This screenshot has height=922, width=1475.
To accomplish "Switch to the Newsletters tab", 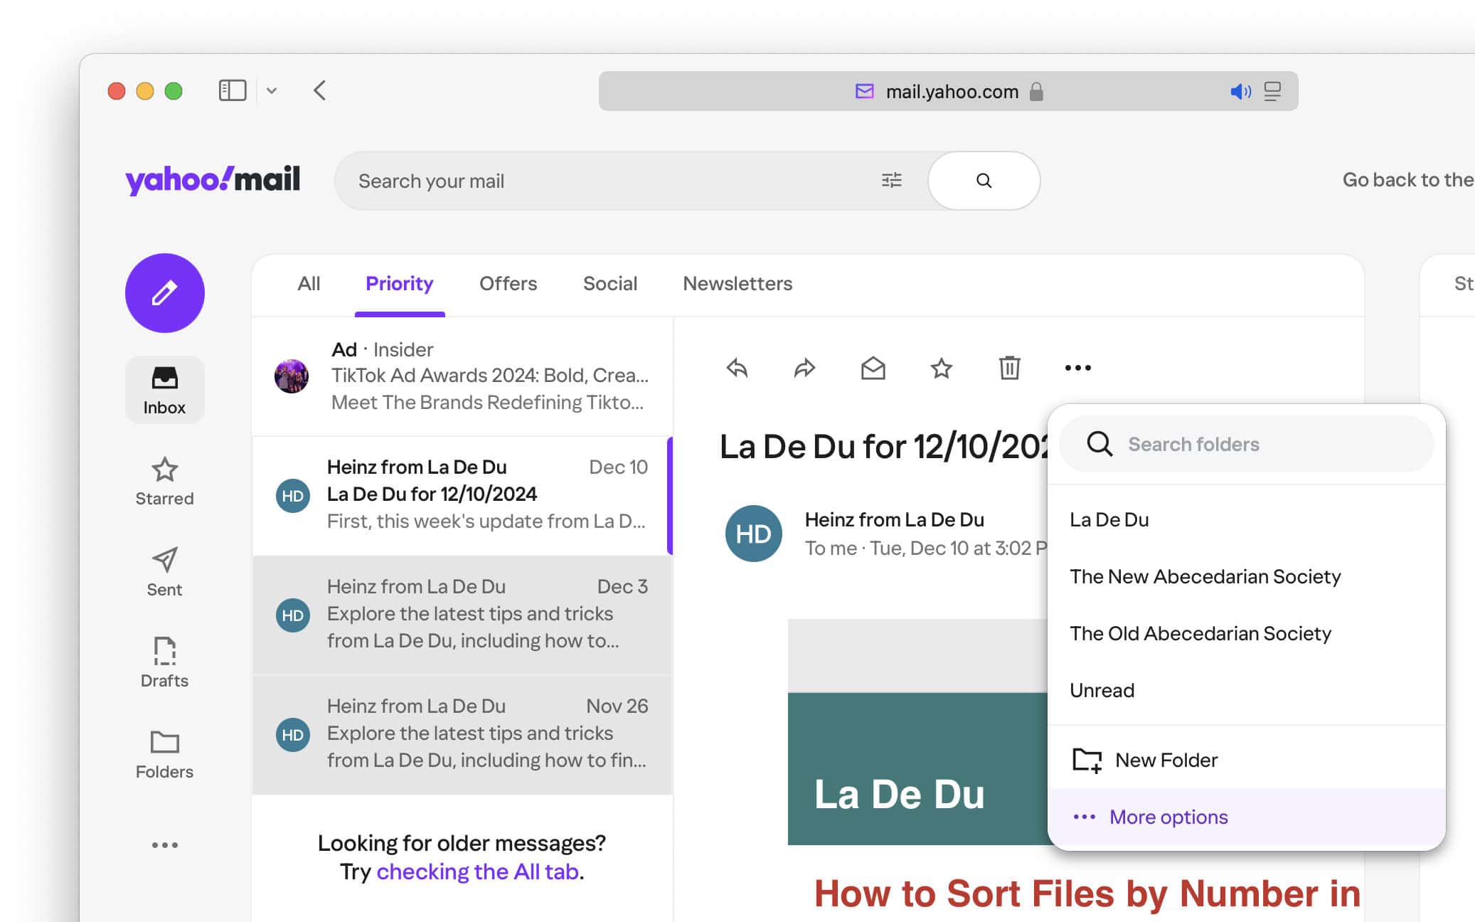I will tap(737, 284).
